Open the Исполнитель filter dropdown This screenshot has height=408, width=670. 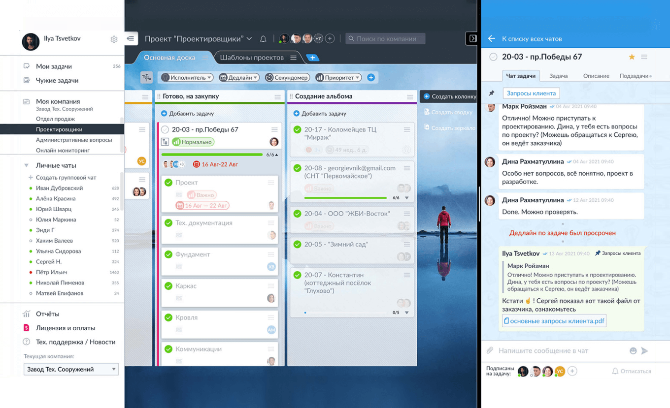point(187,77)
